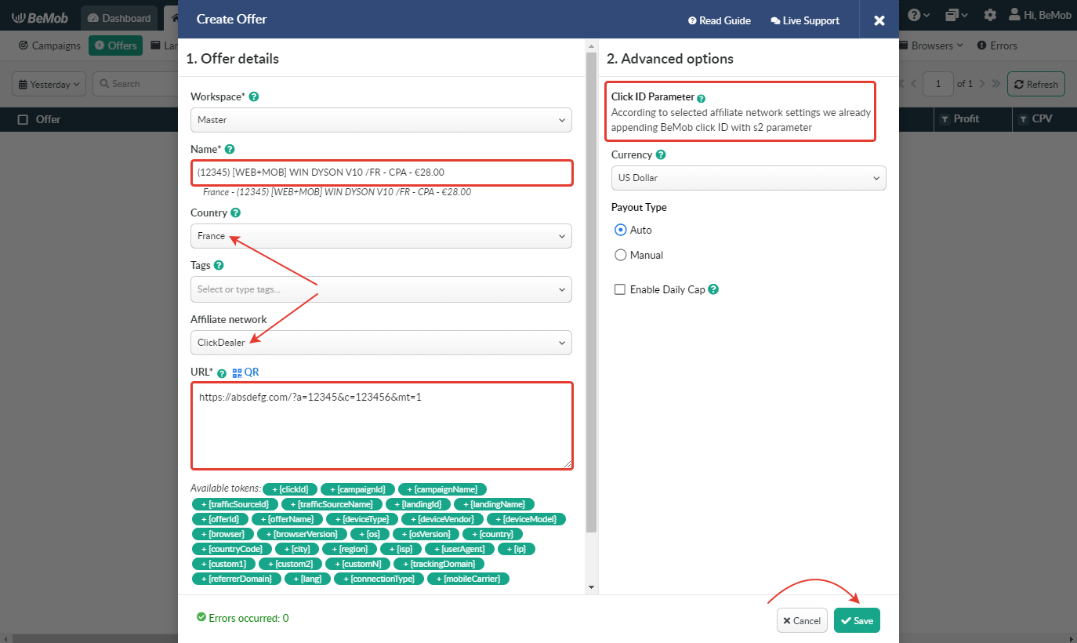The image size is (1077, 643).
Task: Open the Tags selection dropdown
Action: point(381,289)
